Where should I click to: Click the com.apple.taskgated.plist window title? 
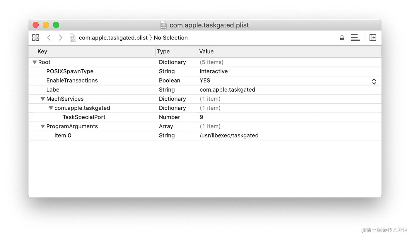coord(209,25)
